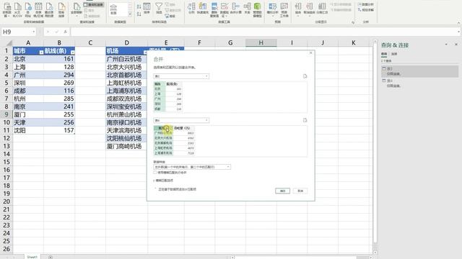This screenshot has width=462, height=259.
Task: Open the Get Data ribbon button
Action: [6, 10]
